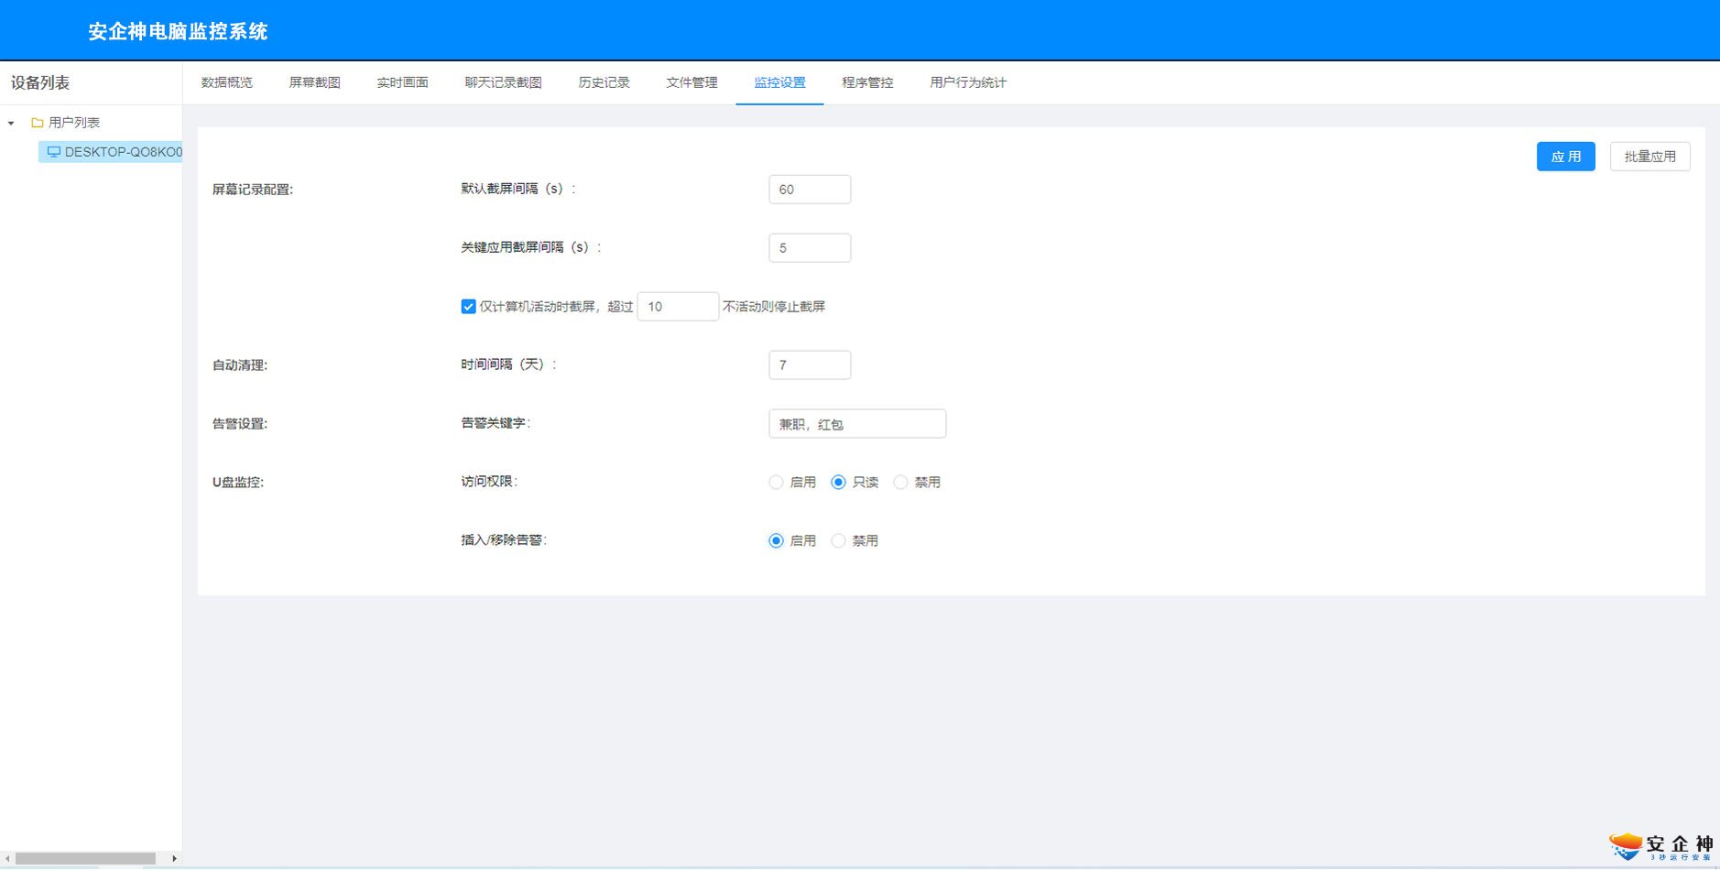1720x870 pixels.
Task: Click the 批量应用 button
Action: tap(1650, 157)
